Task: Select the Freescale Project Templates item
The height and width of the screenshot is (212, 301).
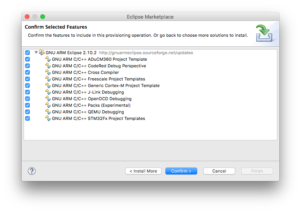Action: click(98, 79)
